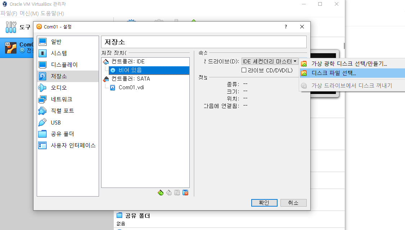405x230 pixels.
Task: Select the Com01 VM in manager list
Action: tap(17, 48)
